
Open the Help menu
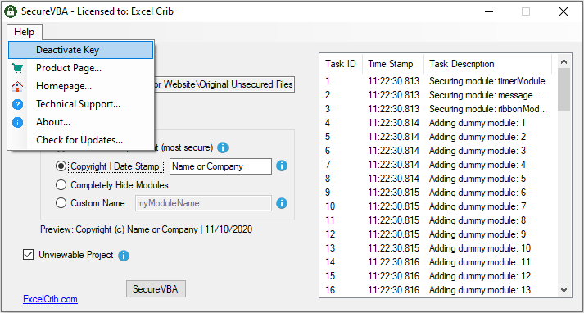tap(25, 32)
